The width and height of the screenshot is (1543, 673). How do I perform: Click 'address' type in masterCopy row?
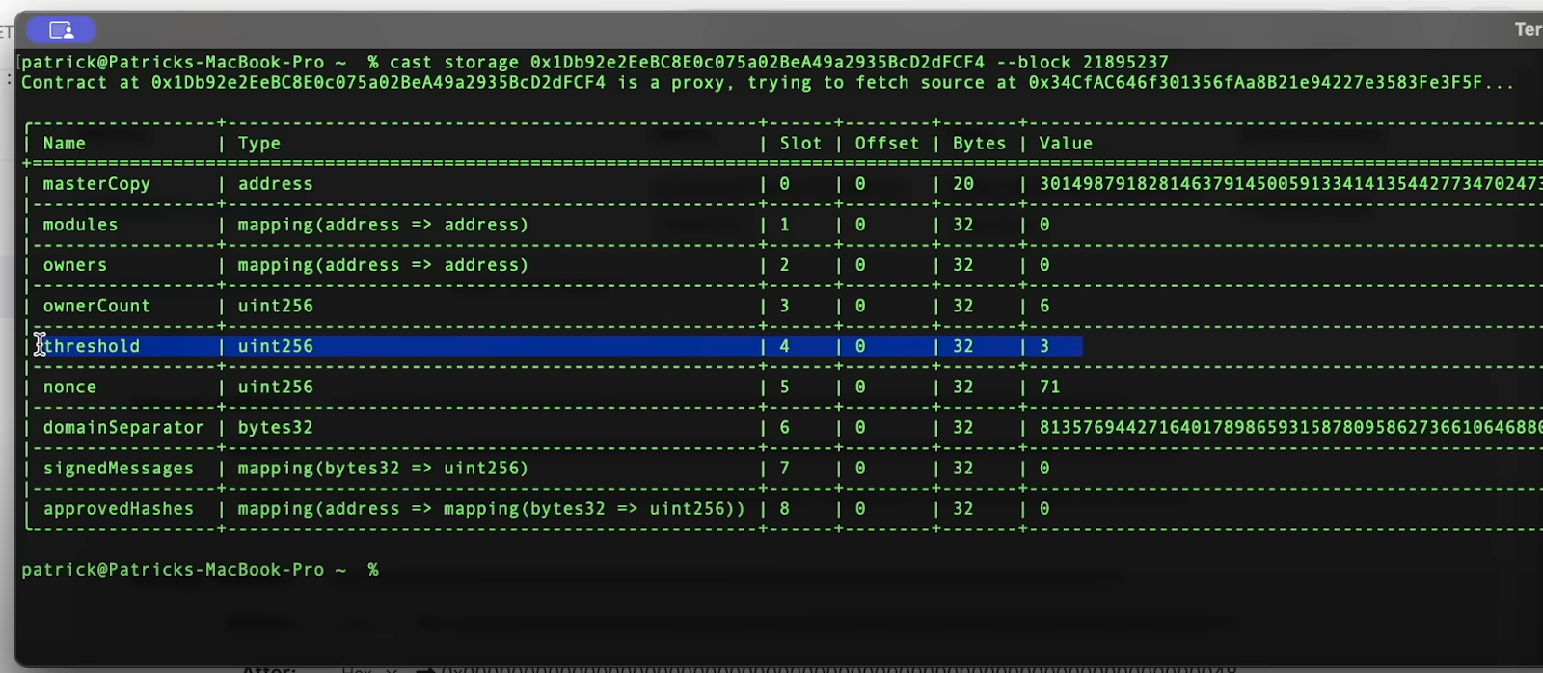coord(276,184)
